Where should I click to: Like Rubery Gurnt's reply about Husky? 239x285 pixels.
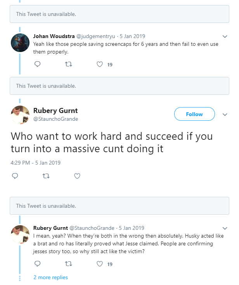point(100,264)
